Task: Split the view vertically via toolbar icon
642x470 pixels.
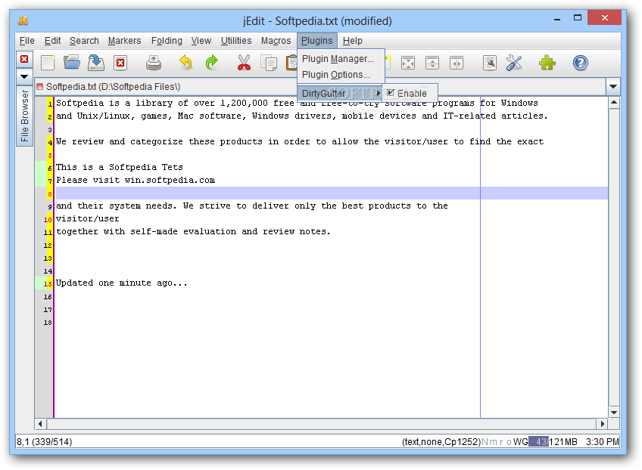Action: pyautogui.click(x=456, y=63)
